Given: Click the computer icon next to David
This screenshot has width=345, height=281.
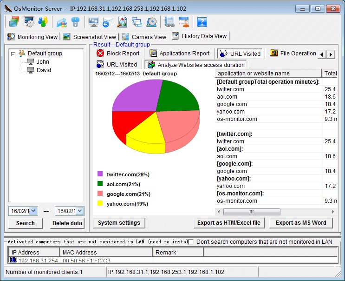Looking at the screenshot, I should pyautogui.click(x=31, y=70).
